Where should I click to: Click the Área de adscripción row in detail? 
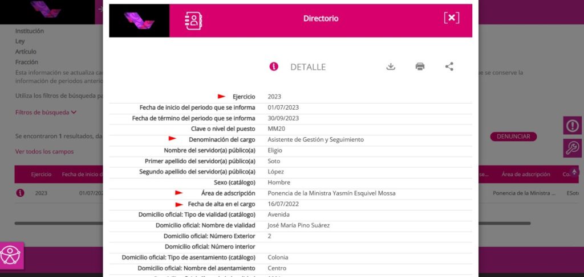[331, 193]
